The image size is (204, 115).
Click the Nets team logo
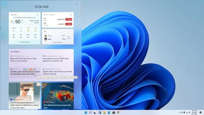tap(46, 39)
